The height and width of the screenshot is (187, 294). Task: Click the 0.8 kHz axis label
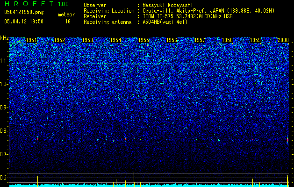coord(4,131)
